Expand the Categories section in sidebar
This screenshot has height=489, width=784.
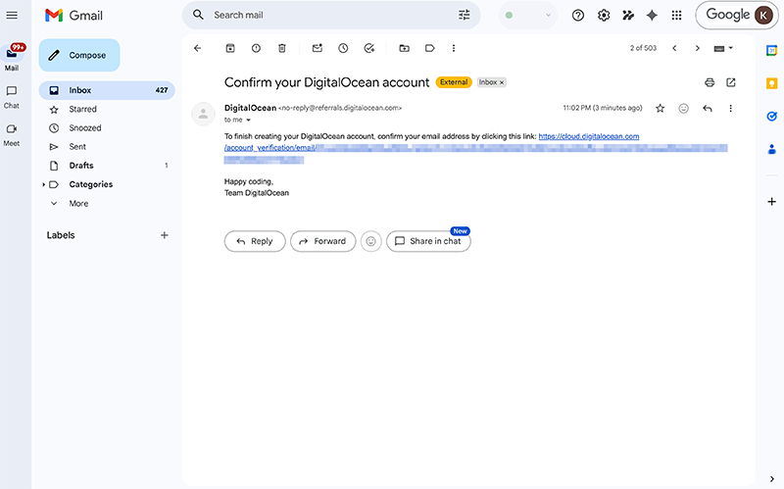point(43,184)
